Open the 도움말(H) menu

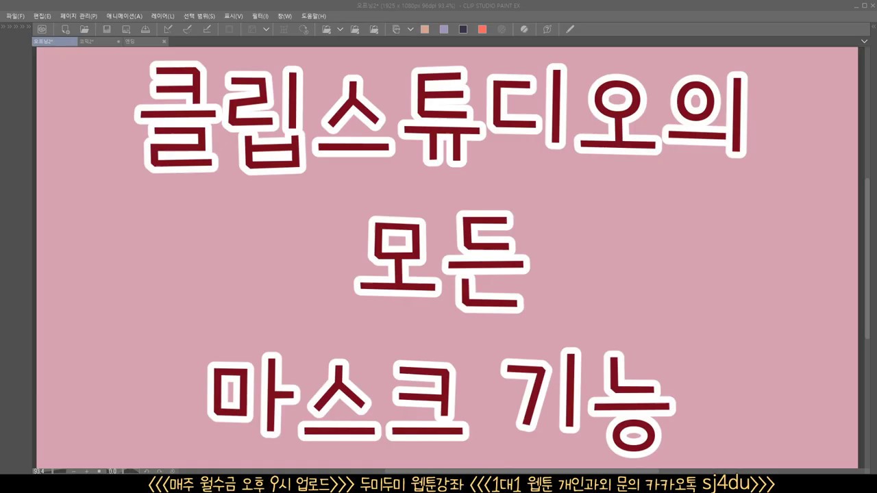pyautogui.click(x=314, y=16)
